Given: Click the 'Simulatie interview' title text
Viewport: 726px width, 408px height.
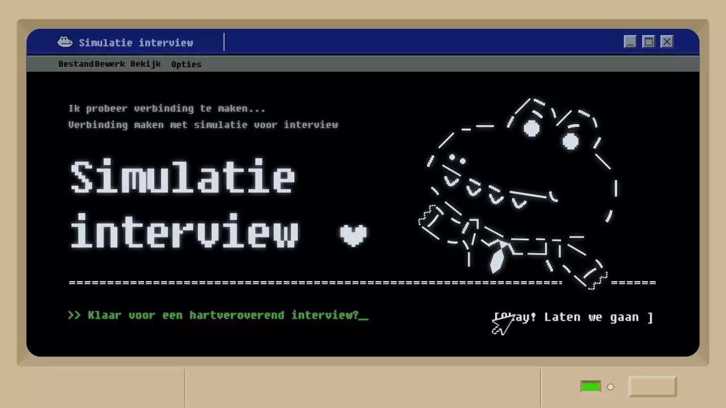Looking at the screenshot, I should [136, 42].
